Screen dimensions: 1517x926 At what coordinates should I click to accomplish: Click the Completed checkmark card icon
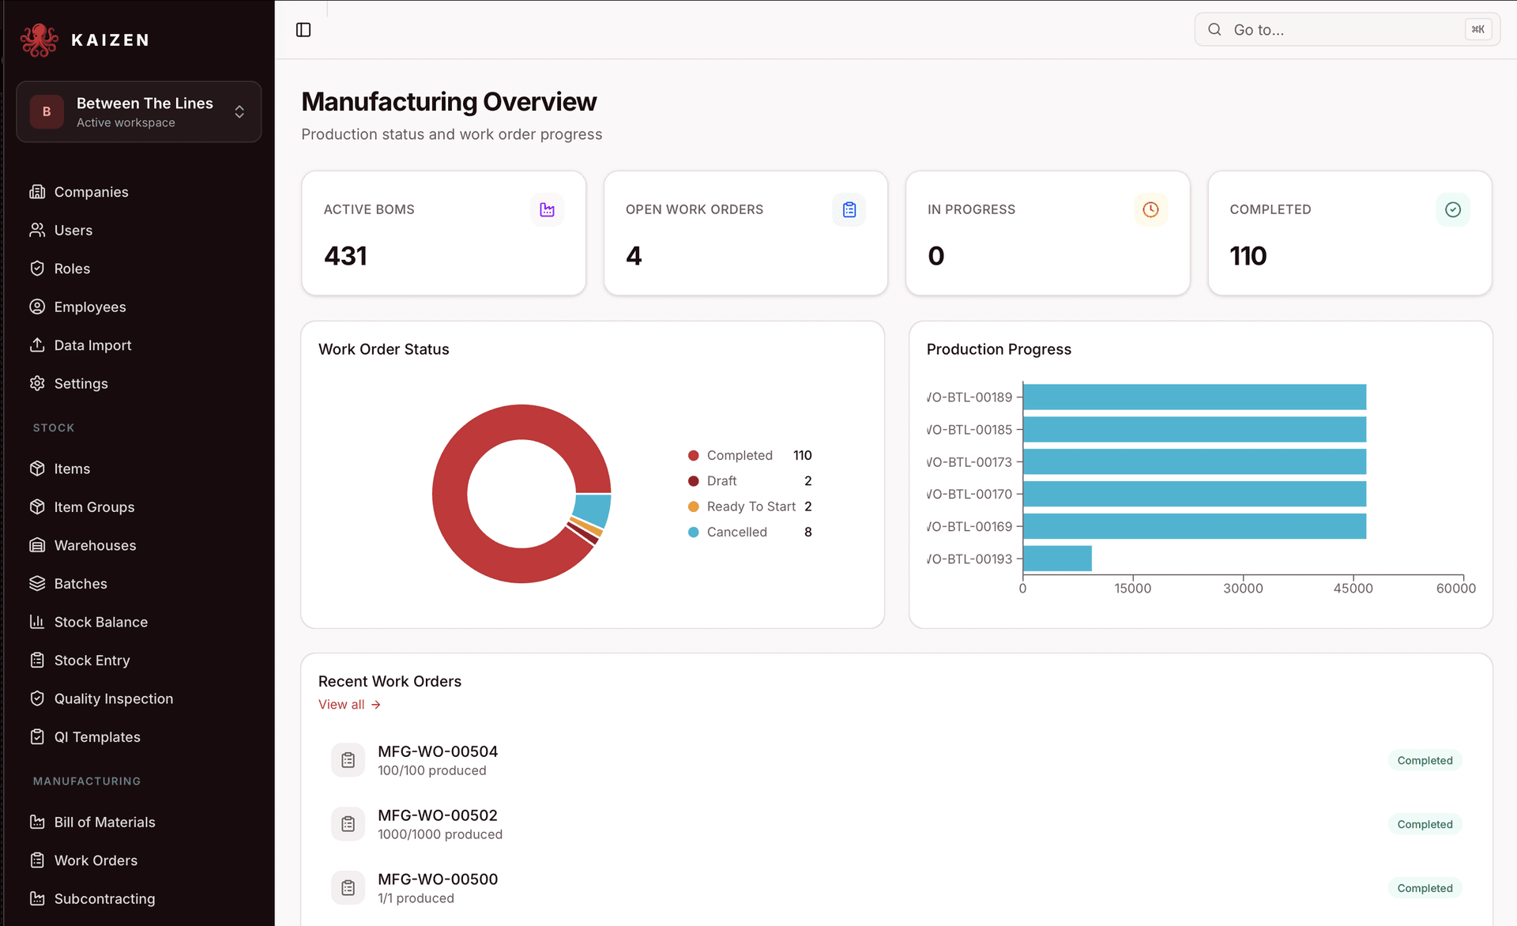1453,209
